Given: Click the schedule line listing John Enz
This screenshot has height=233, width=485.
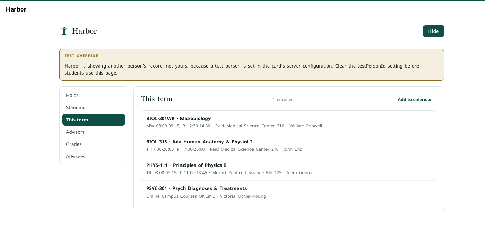Looking at the screenshot, I should click(224, 149).
